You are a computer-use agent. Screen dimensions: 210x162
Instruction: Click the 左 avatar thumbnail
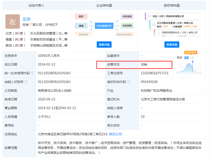coord(13,22)
